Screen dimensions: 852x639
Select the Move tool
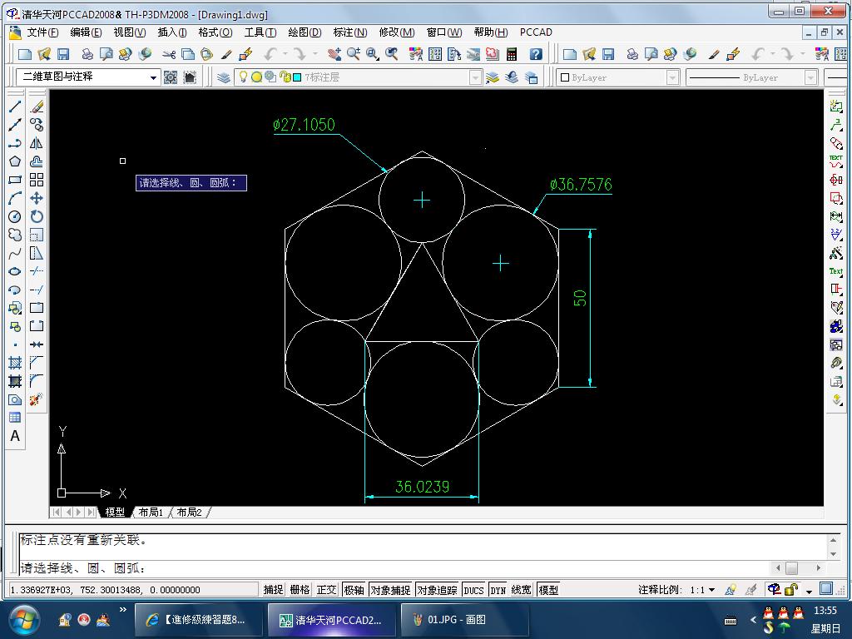tap(37, 198)
